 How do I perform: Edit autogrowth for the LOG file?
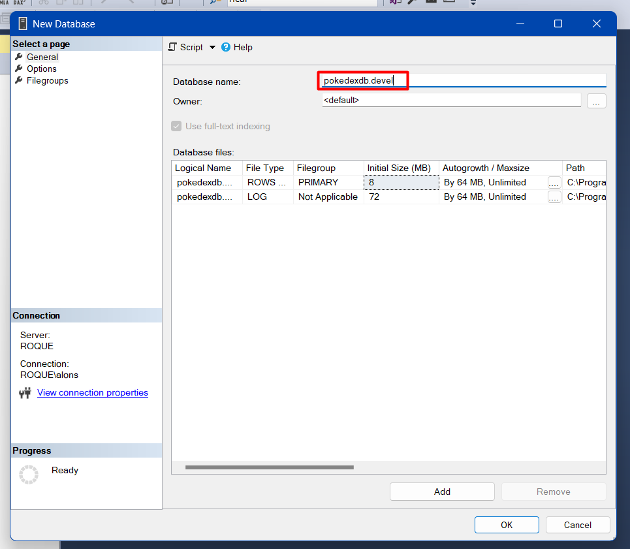coord(554,197)
